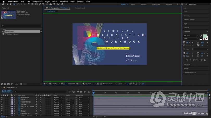Open the Window menu
The width and height of the screenshot is (211, 118).
(x=80, y=2)
